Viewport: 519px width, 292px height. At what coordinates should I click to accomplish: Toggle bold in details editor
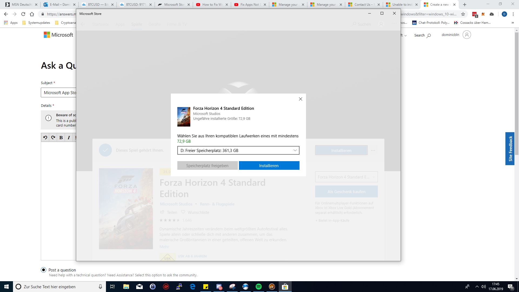click(61, 138)
